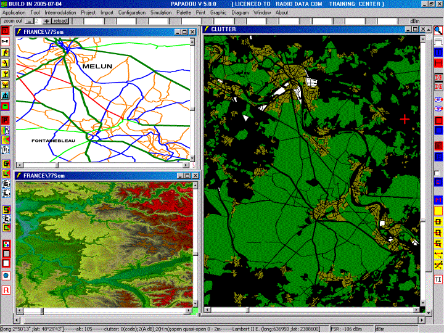Click the red R icon in left toolbar

click(x=6, y=290)
